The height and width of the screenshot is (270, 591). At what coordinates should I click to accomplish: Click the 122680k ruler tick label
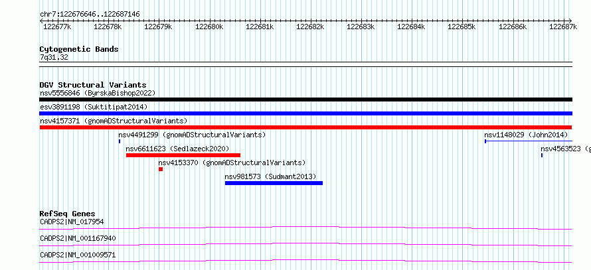209,27
